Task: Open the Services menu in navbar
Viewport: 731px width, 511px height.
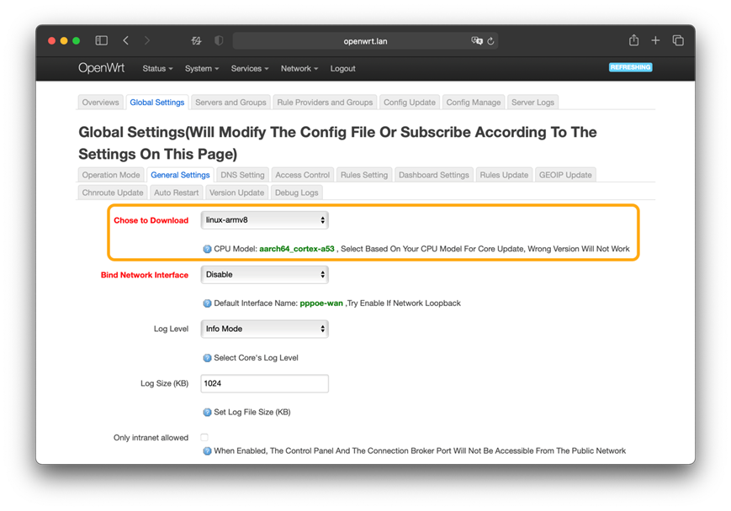Action: [249, 69]
